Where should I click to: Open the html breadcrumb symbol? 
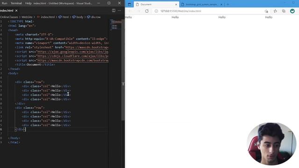tap(64, 17)
